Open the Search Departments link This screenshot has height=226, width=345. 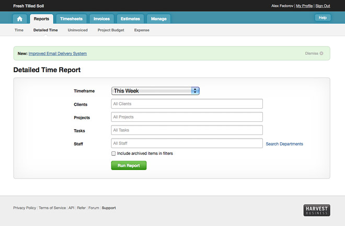pyautogui.click(x=284, y=144)
